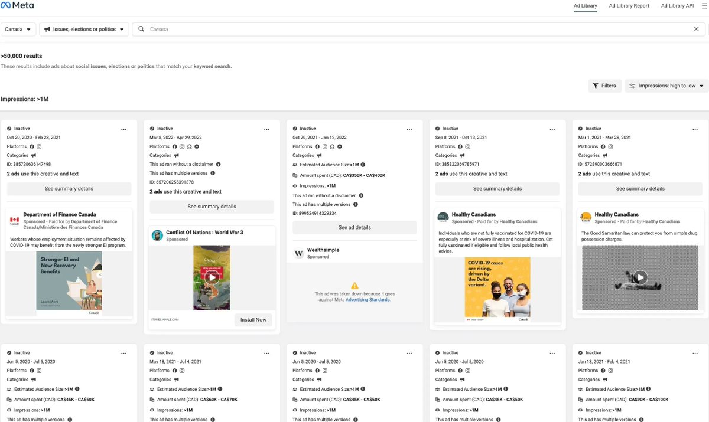
Task: Open options menu on Jun 5, 2020 CA$45K card in first column
Action: [x=123, y=353]
